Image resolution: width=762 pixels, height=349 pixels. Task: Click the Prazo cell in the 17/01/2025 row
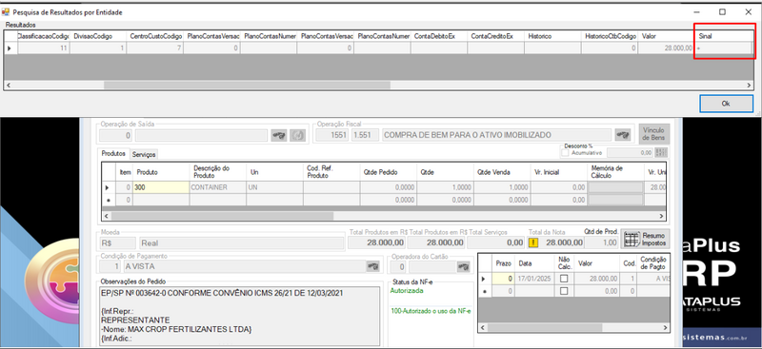pos(503,279)
